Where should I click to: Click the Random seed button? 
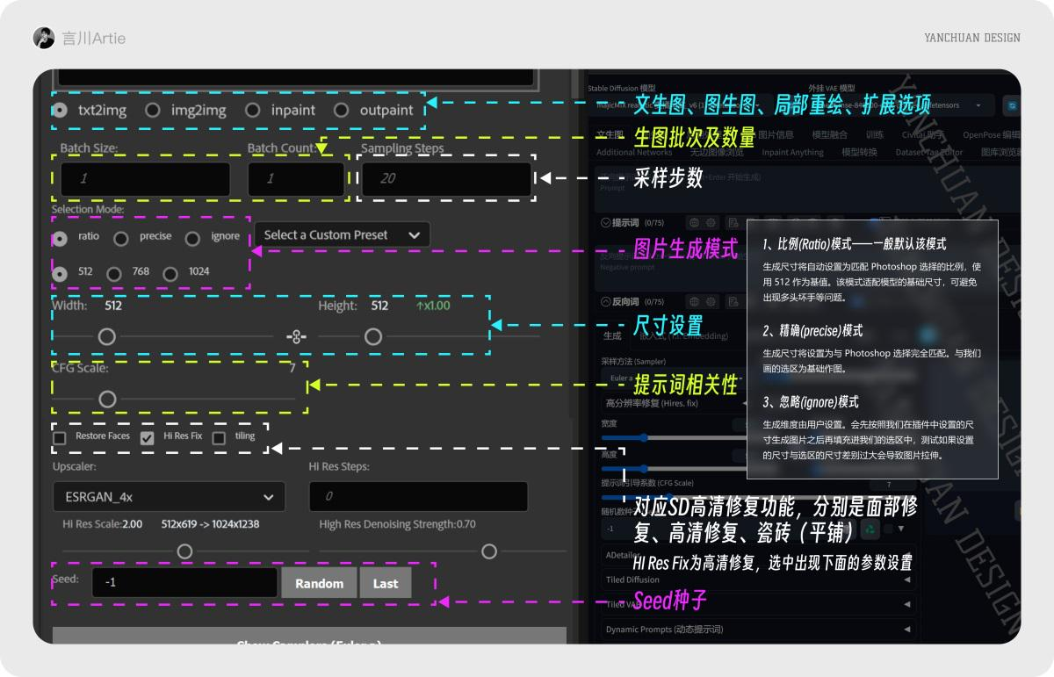(319, 583)
